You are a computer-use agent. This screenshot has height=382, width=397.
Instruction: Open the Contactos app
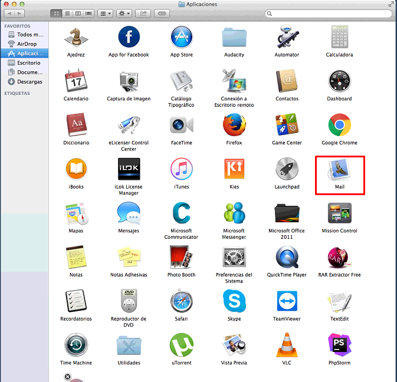[x=287, y=81]
